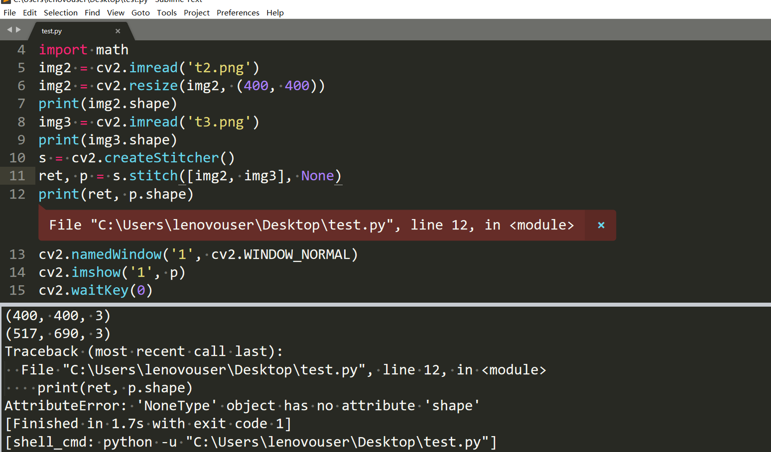Open the Tools menu
771x452 pixels.
coord(167,12)
